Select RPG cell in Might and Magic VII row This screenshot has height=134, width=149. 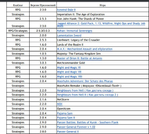(x=18, y=72)
